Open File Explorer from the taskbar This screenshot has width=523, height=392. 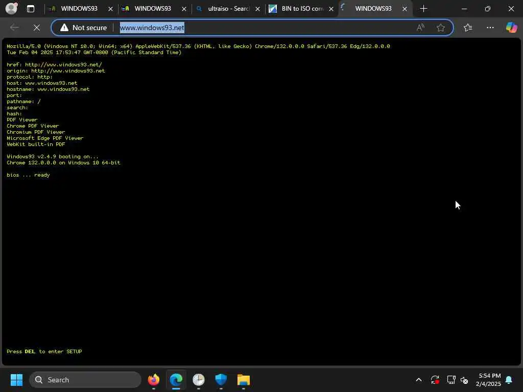[x=244, y=380]
